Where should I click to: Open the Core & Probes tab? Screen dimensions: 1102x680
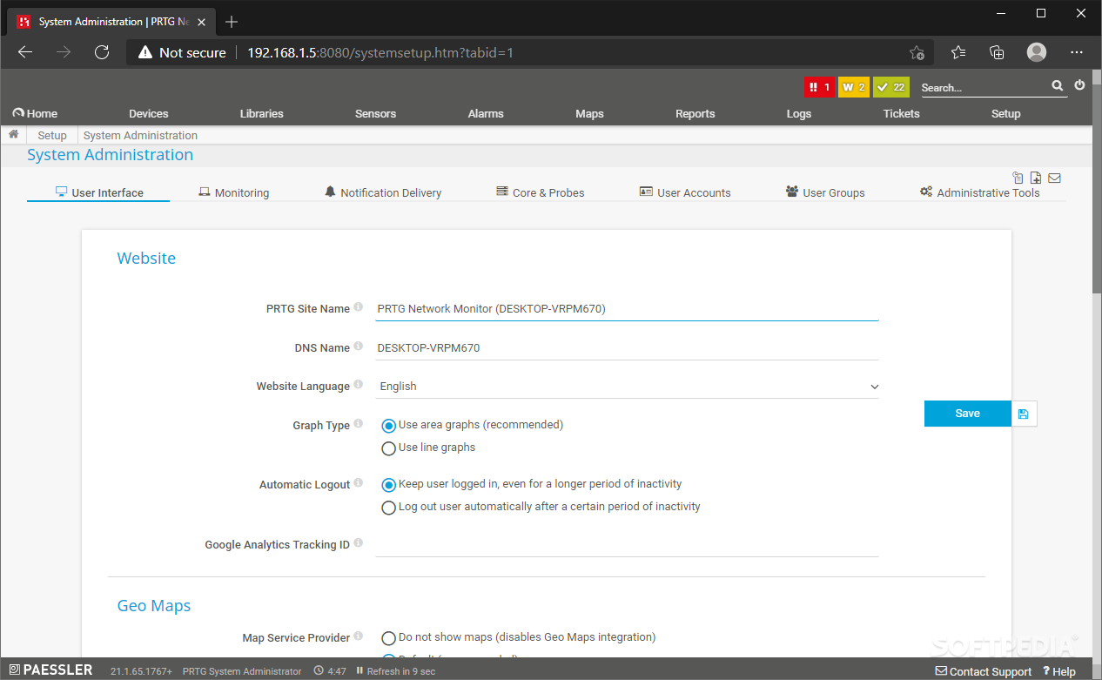coord(540,192)
